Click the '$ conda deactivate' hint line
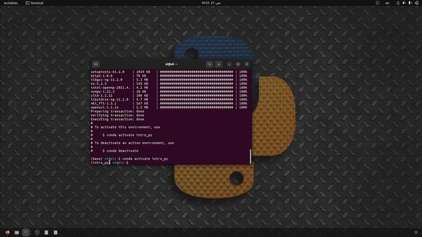The image size is (422, 237). tap(120, 151)
